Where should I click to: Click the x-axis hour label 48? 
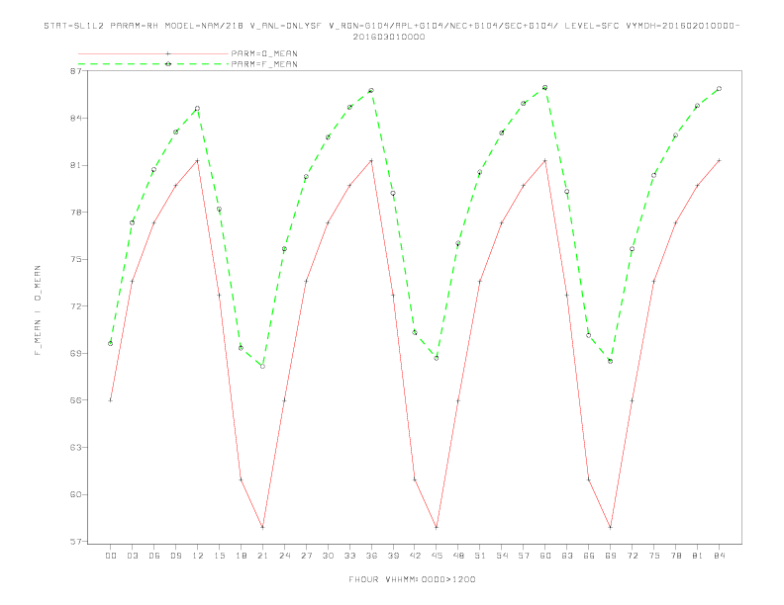[x=458, y=556]
